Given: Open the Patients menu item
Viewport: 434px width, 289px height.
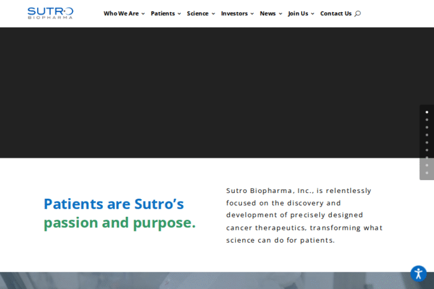Looking at the screenshot, I should pyautogui.click(x=163, y=14).
